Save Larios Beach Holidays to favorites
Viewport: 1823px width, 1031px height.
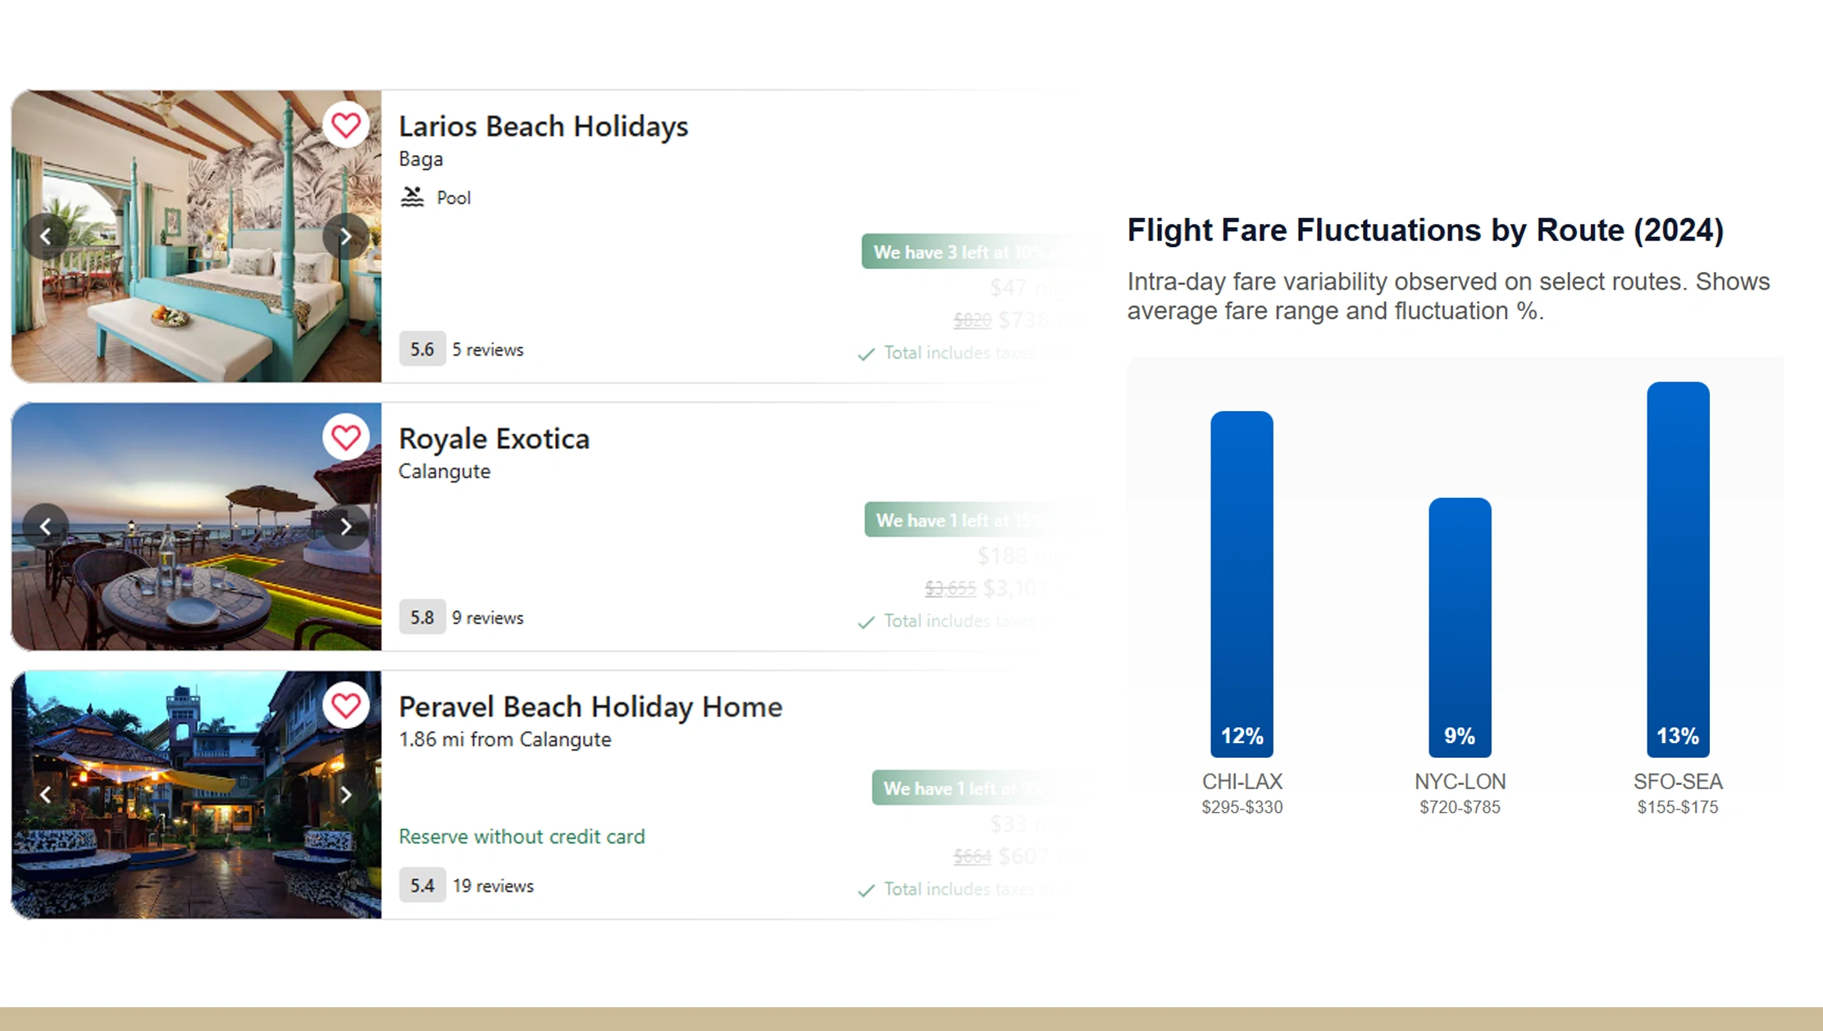pyautogui.click(x=346, y=125)
